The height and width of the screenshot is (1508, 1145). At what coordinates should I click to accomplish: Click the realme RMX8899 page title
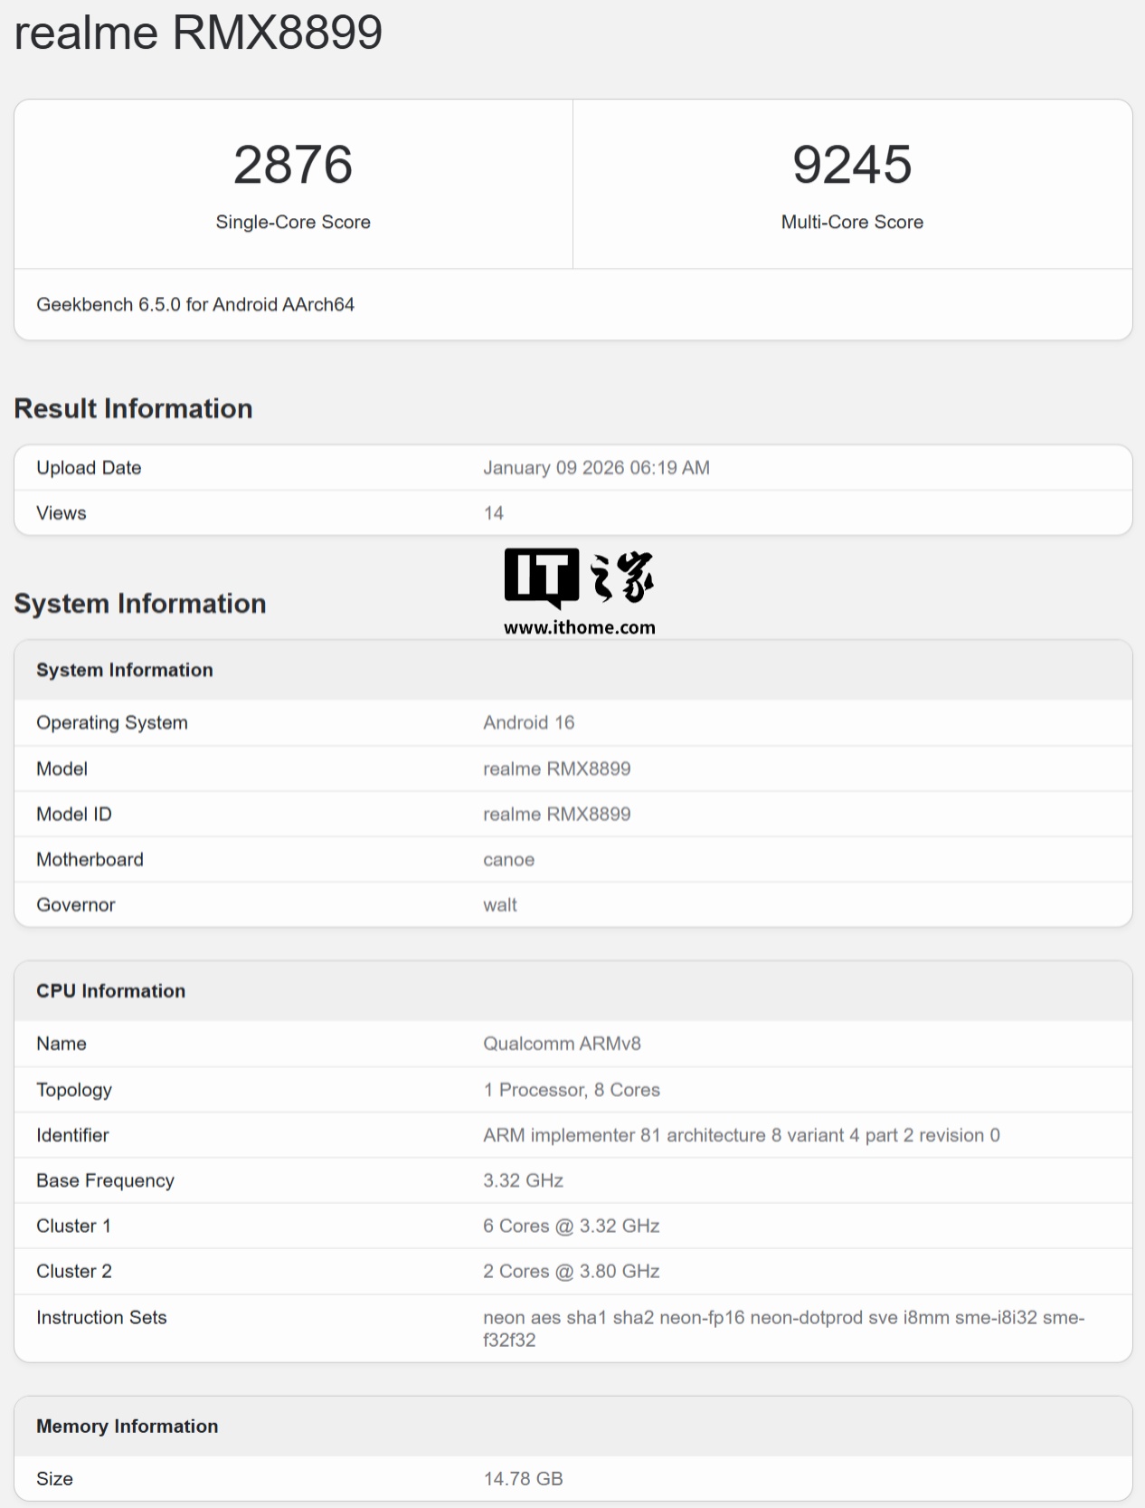pyautogui.click(x=198, y=33)
